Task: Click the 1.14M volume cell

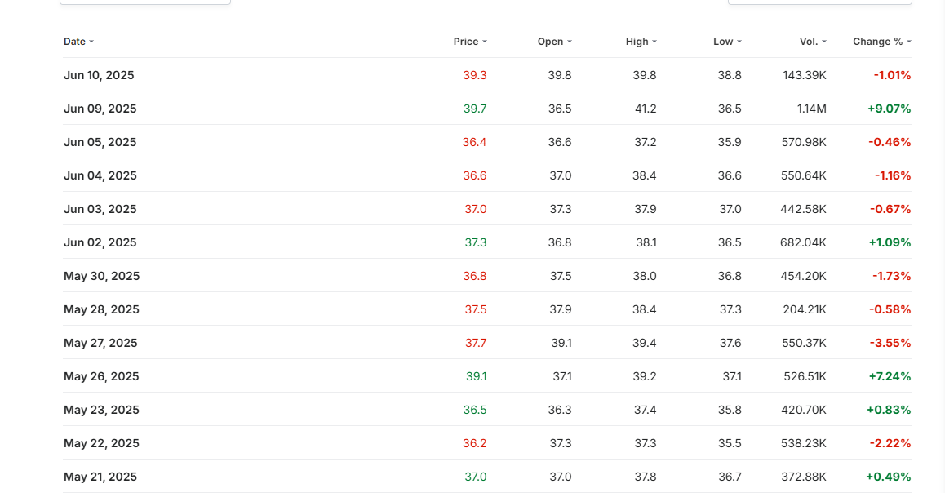Action: [811, 109]
